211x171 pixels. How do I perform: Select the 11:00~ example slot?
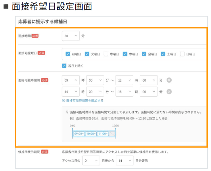103,134
